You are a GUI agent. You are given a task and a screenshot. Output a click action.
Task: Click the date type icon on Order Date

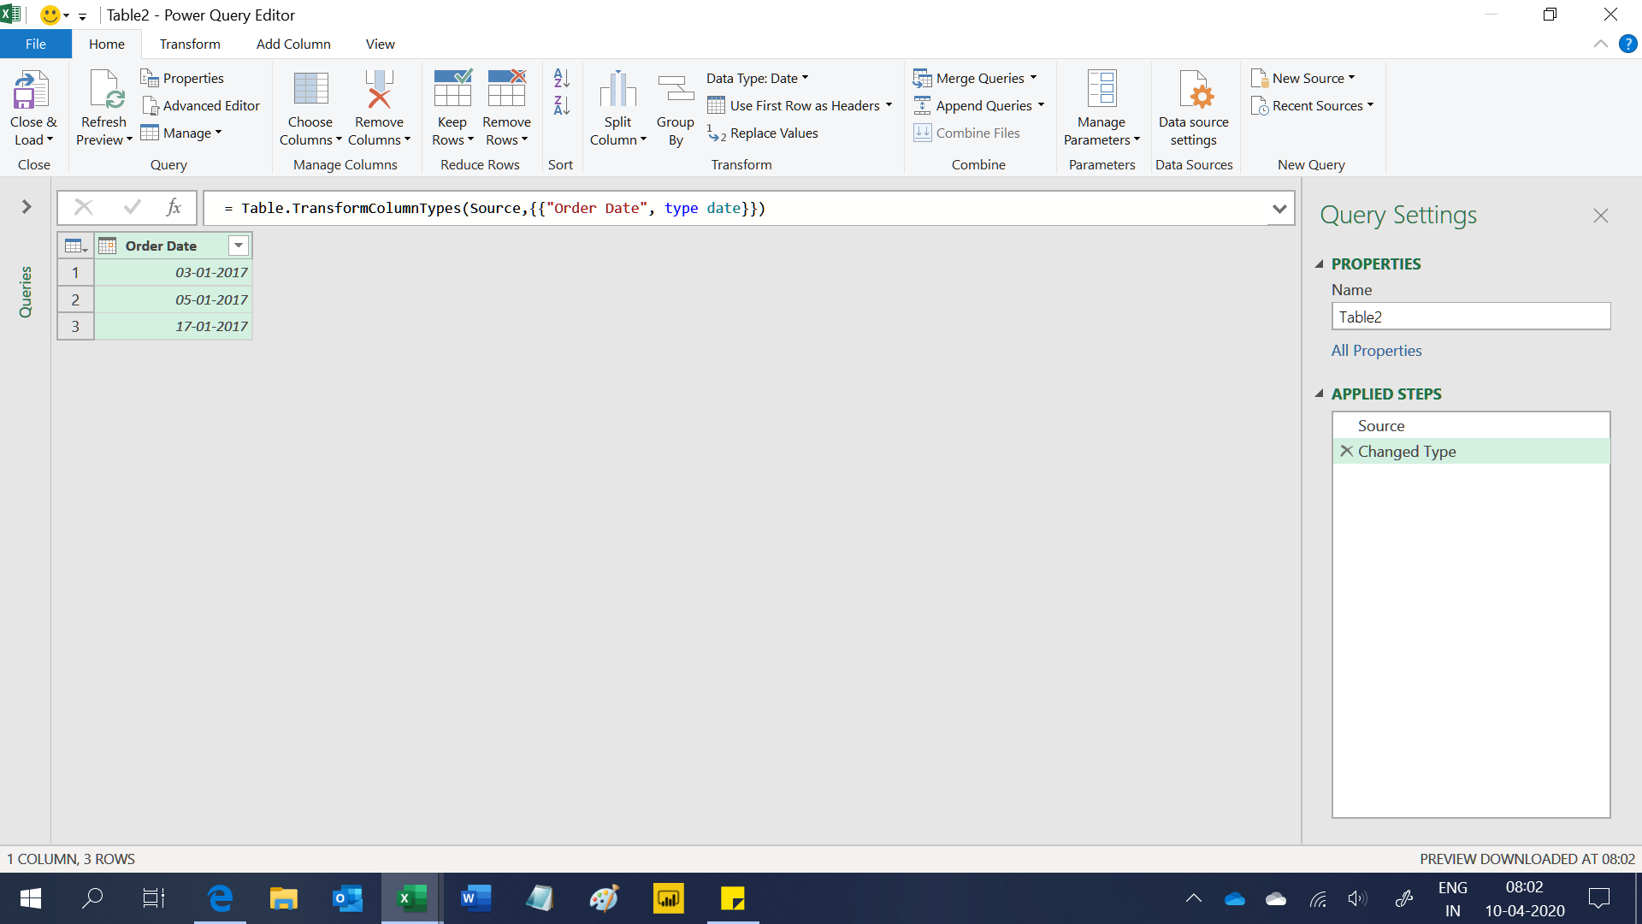coord(107,246)
